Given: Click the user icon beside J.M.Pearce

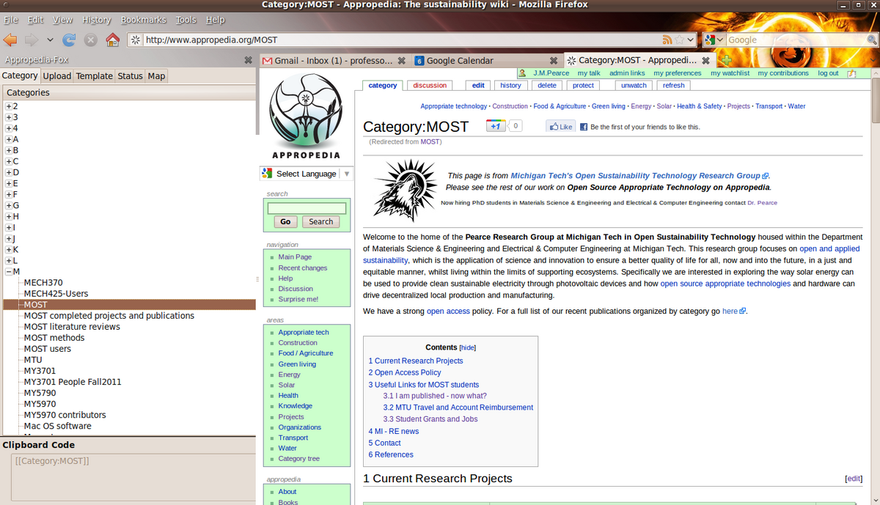Looking at the screenshot, I should [523, 73].
